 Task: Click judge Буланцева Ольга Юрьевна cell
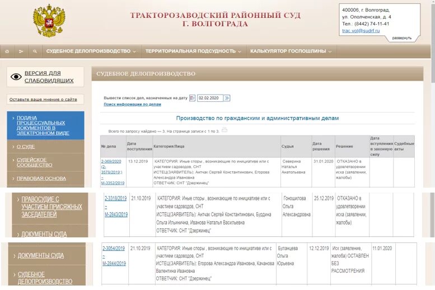click(x=292, y=263)
